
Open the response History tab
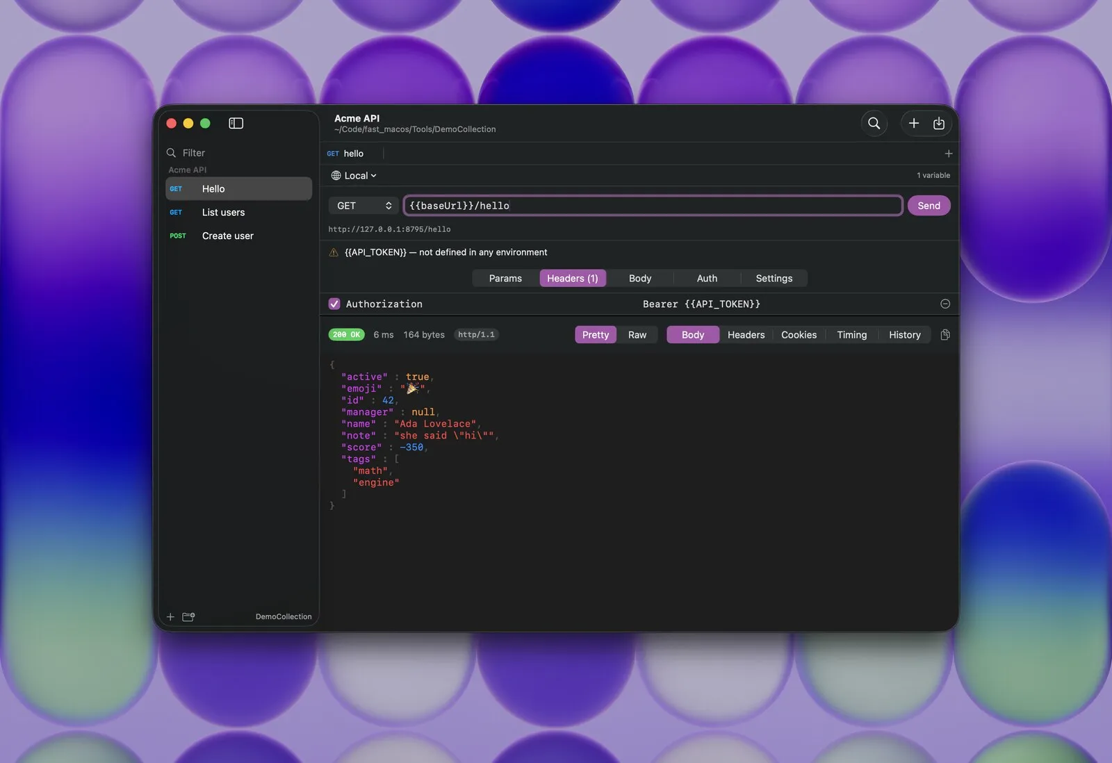pos(904,335)
